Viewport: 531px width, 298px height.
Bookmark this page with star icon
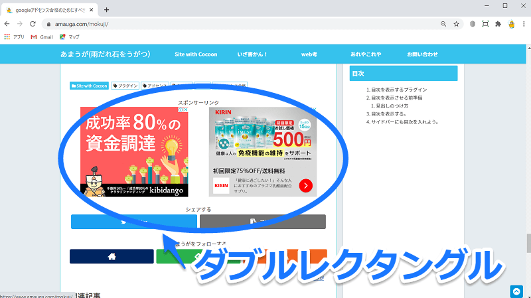point(456,24)
